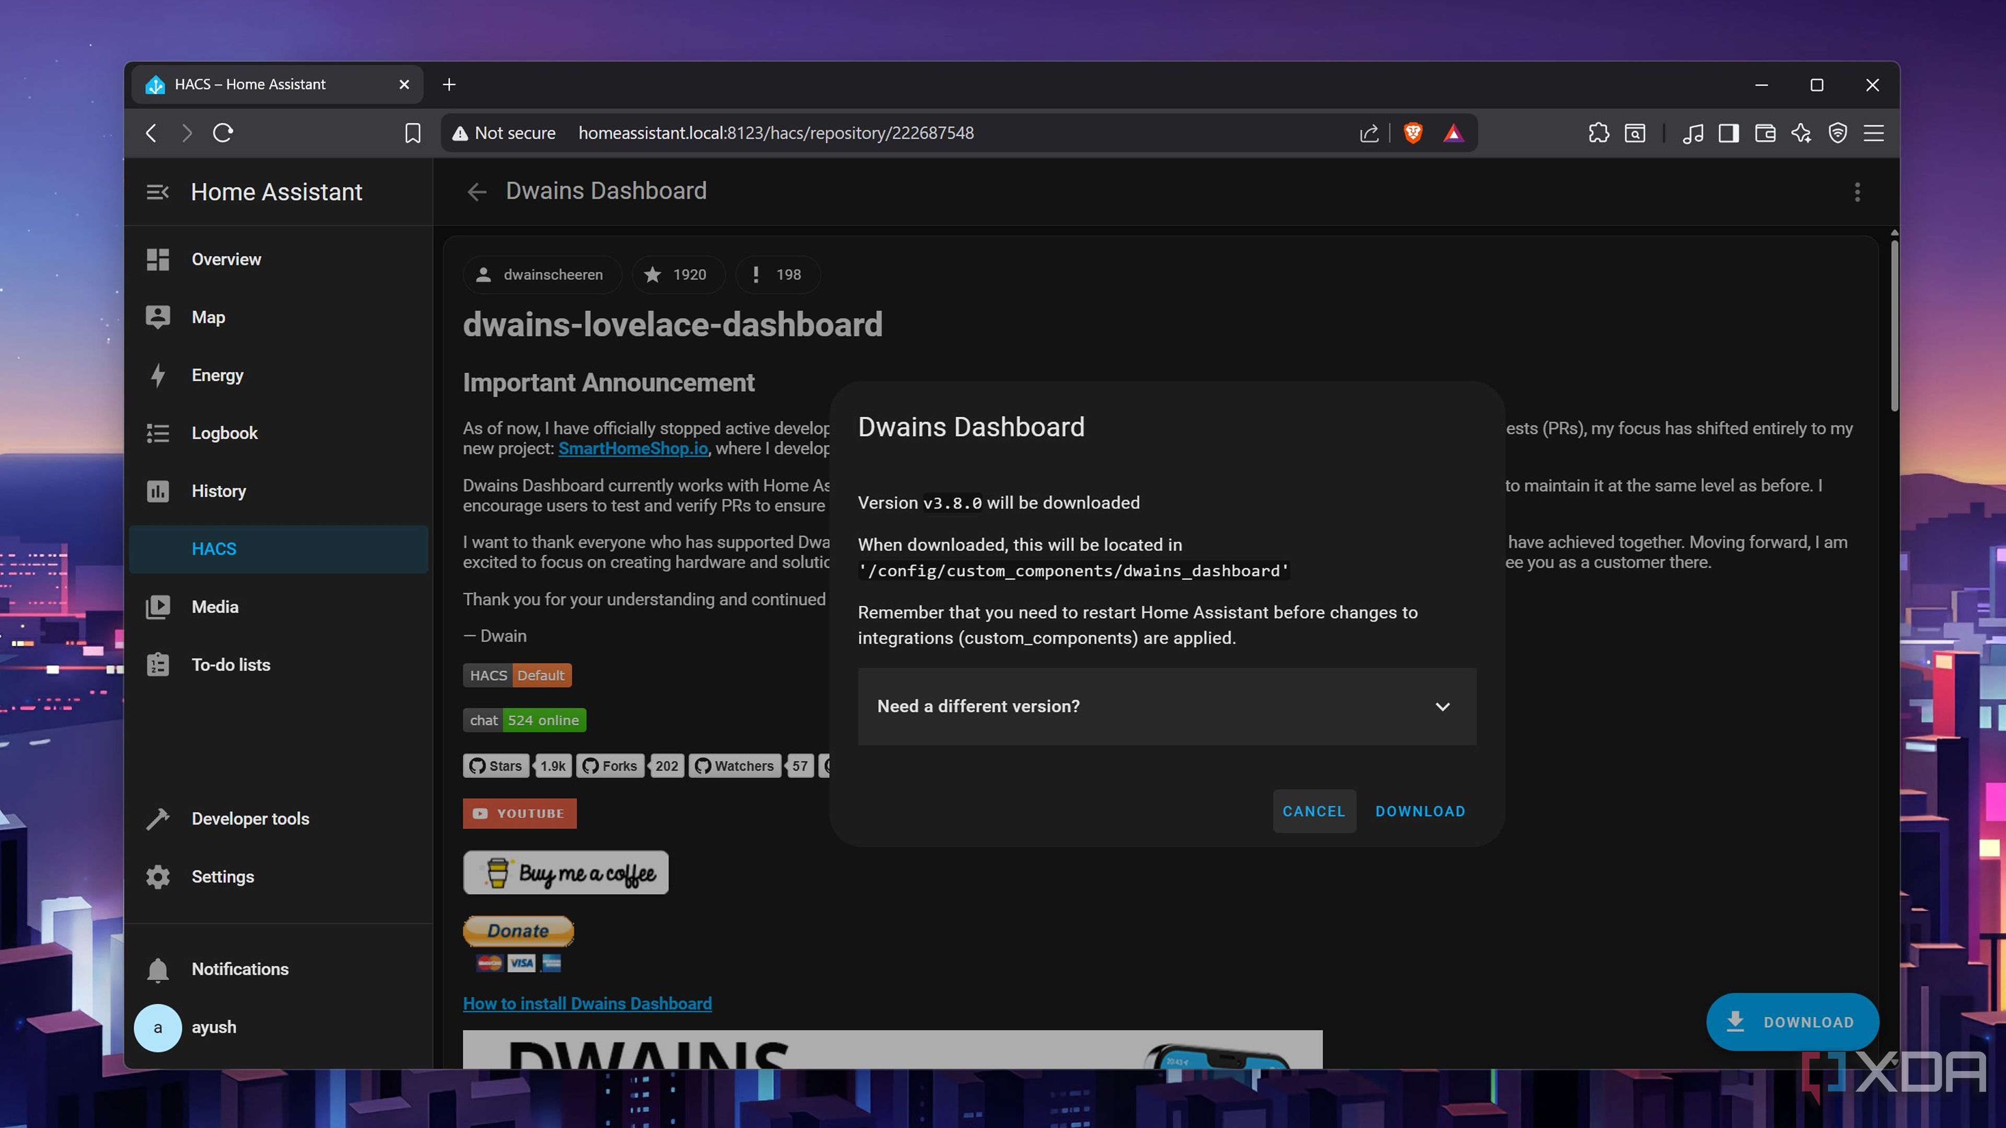Click the GitHub Stars badge
This screenshot has width=2006, height=1128.
[x=517, y=766]
